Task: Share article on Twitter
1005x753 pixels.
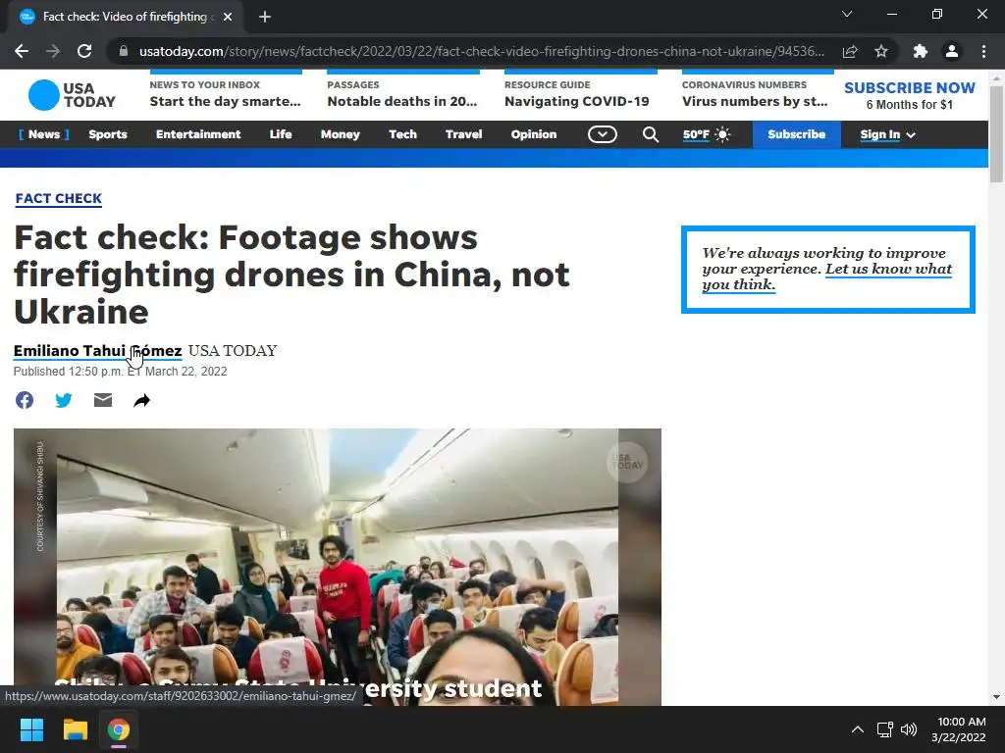Action: [64, 400]
